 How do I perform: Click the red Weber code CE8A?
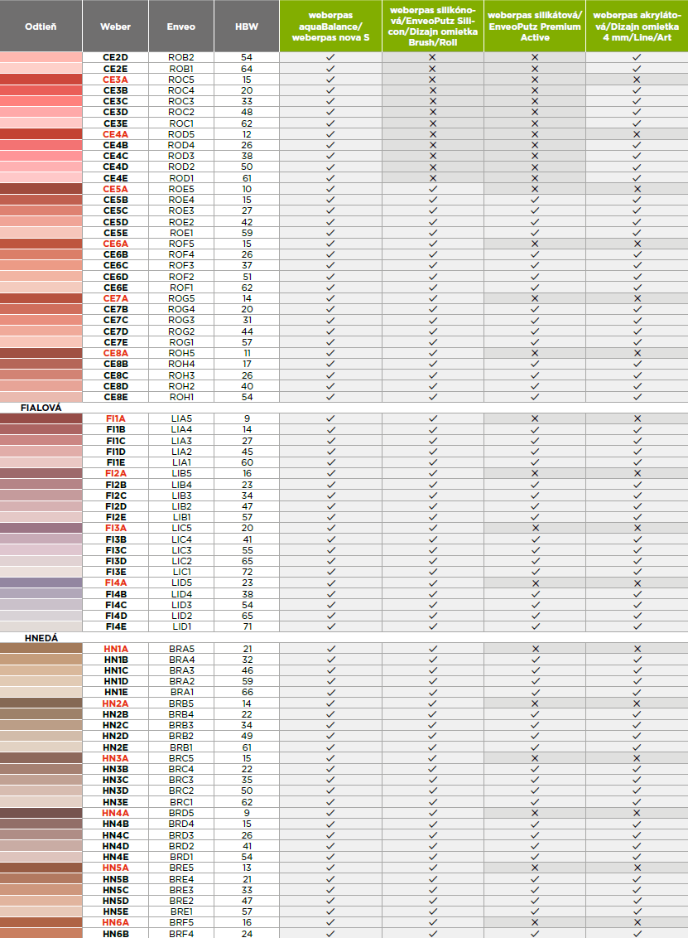(115, 353)
